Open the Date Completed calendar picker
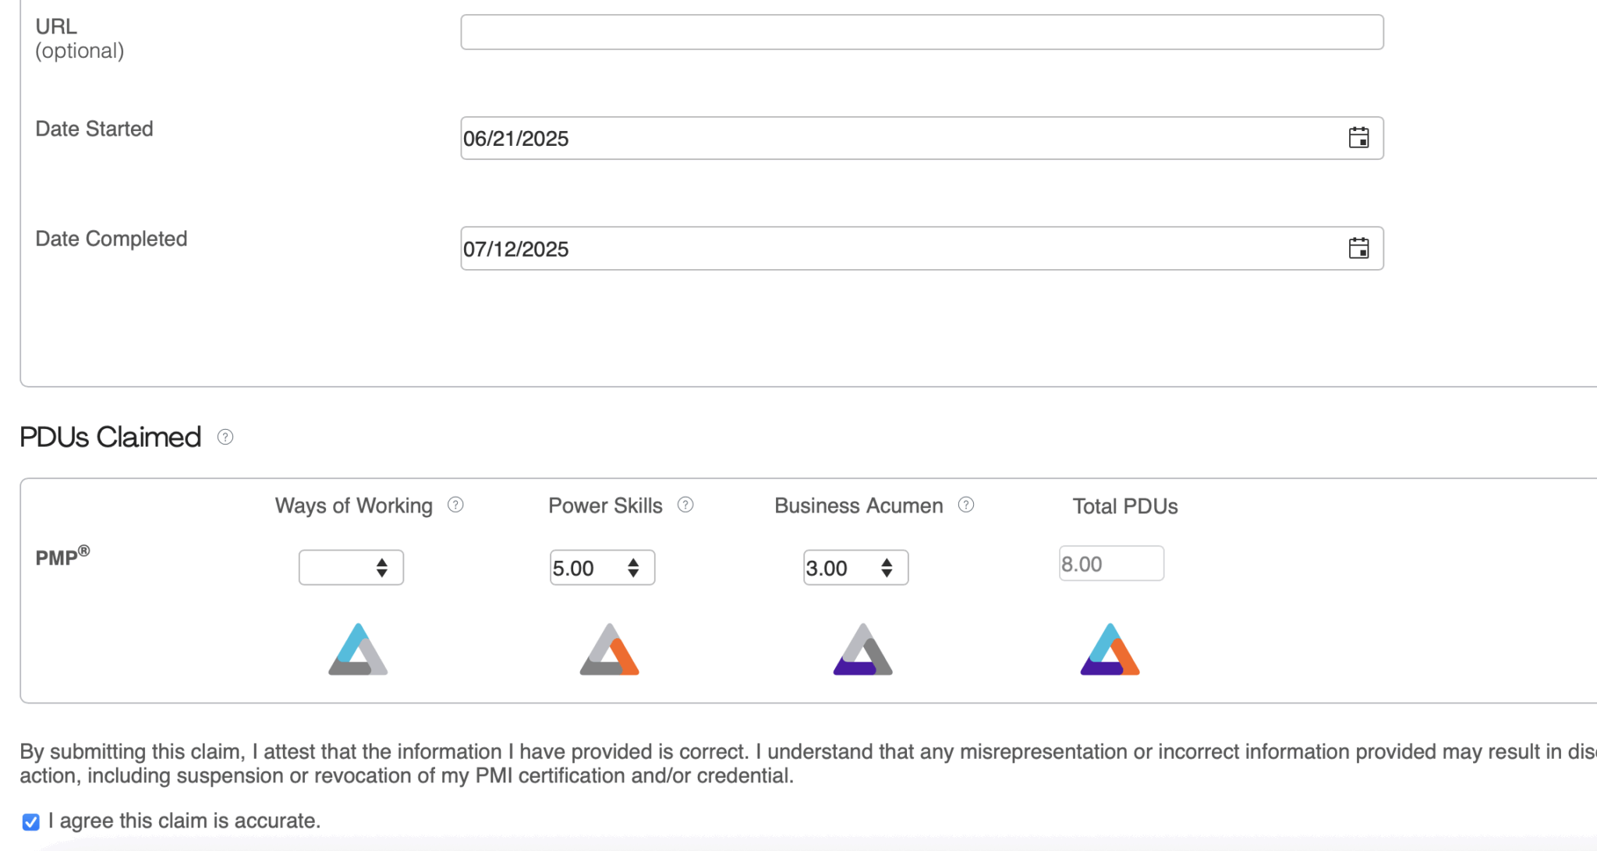The width and height of the screenshot is (1597, 851). 1358,249
